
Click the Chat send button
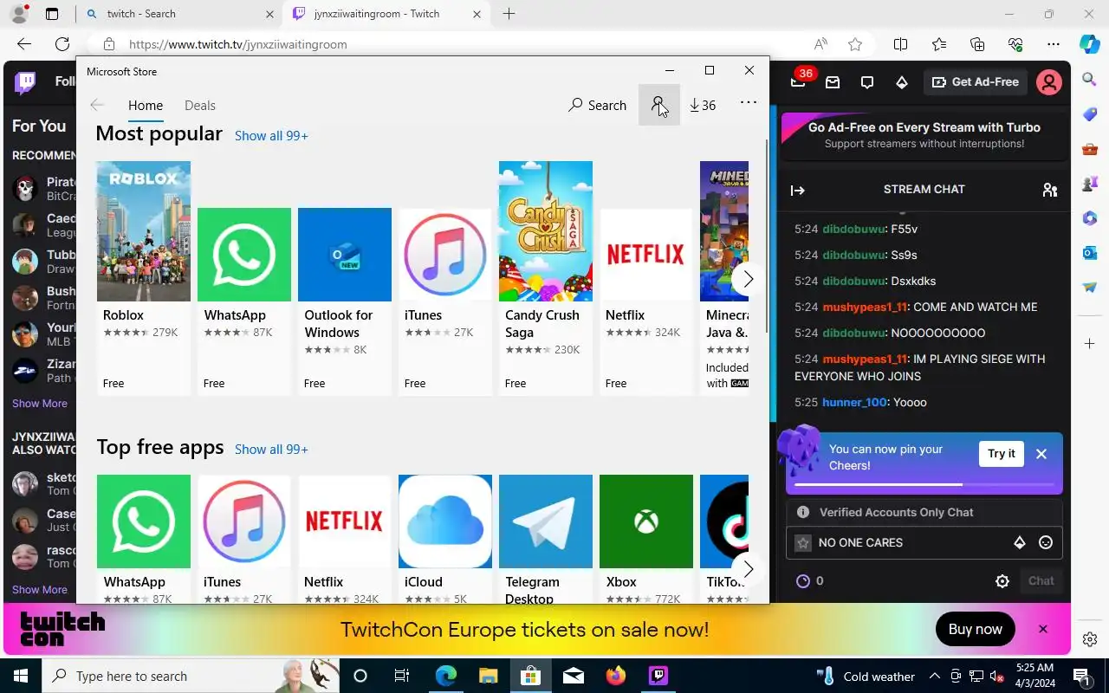[1041, 581]
